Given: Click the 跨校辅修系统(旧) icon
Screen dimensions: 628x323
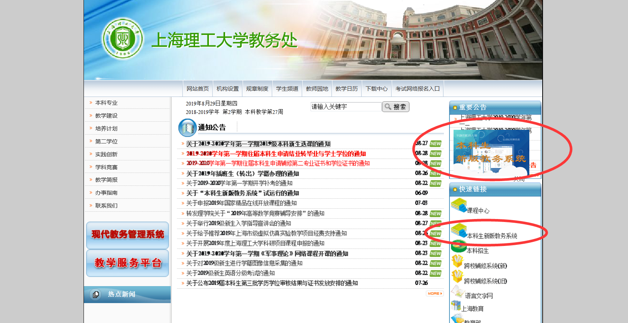Looking at the screenshot, I should (x=458, y=277).
